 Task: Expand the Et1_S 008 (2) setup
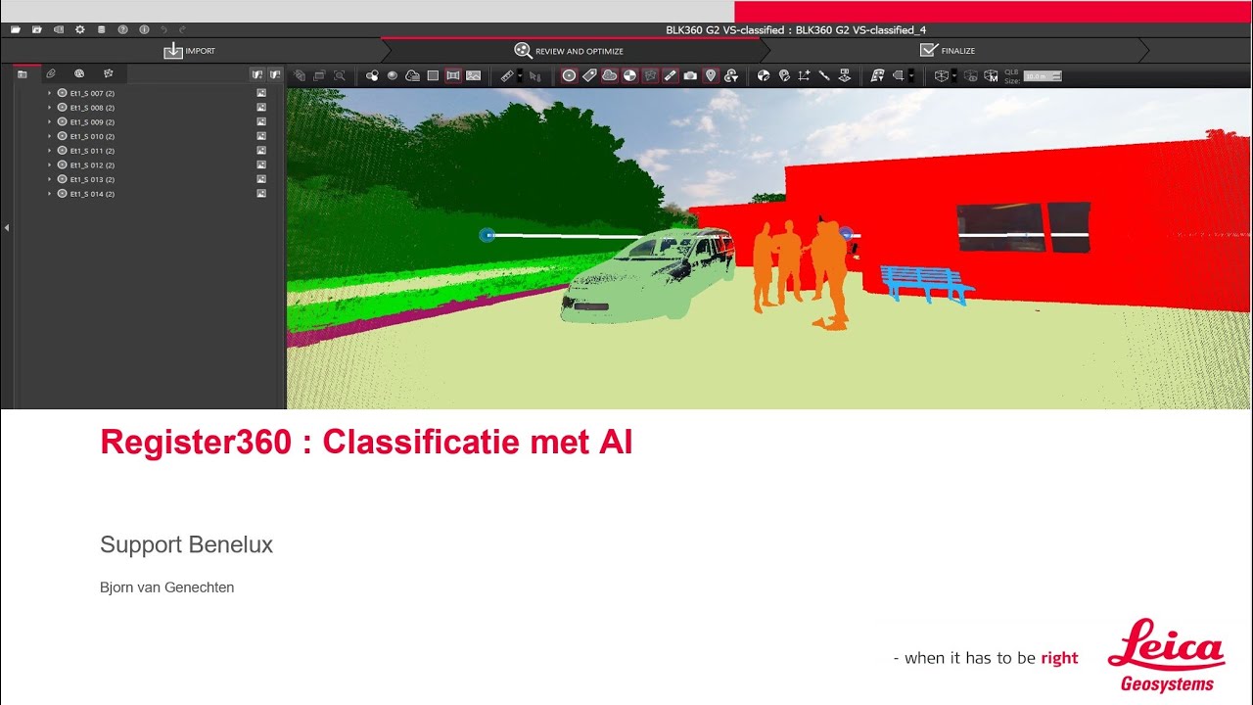[50, 108]
